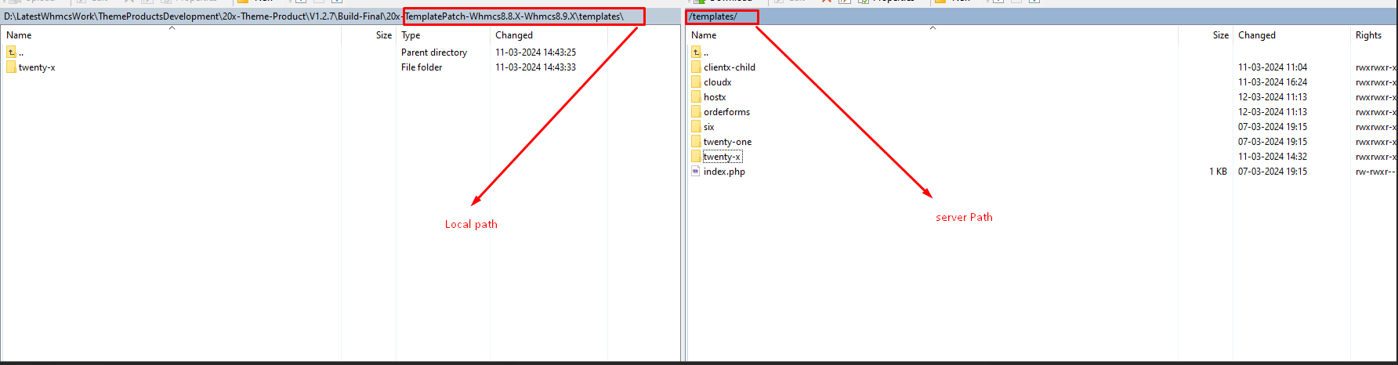Select the cloudx folder icon
Image resolution: width=1398 pixels, height=365 pixels.
[696, 82]
